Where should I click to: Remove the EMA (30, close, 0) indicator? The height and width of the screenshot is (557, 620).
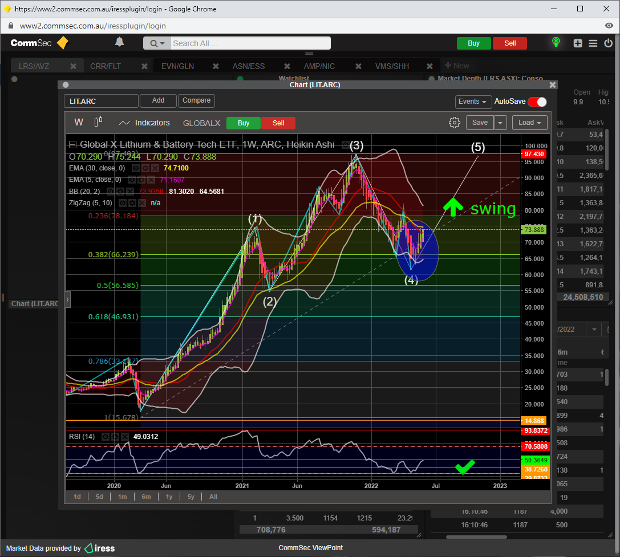coord(155,168)
